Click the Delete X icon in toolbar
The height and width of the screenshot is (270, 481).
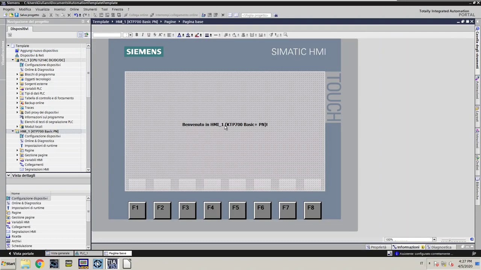click(69, 15)
